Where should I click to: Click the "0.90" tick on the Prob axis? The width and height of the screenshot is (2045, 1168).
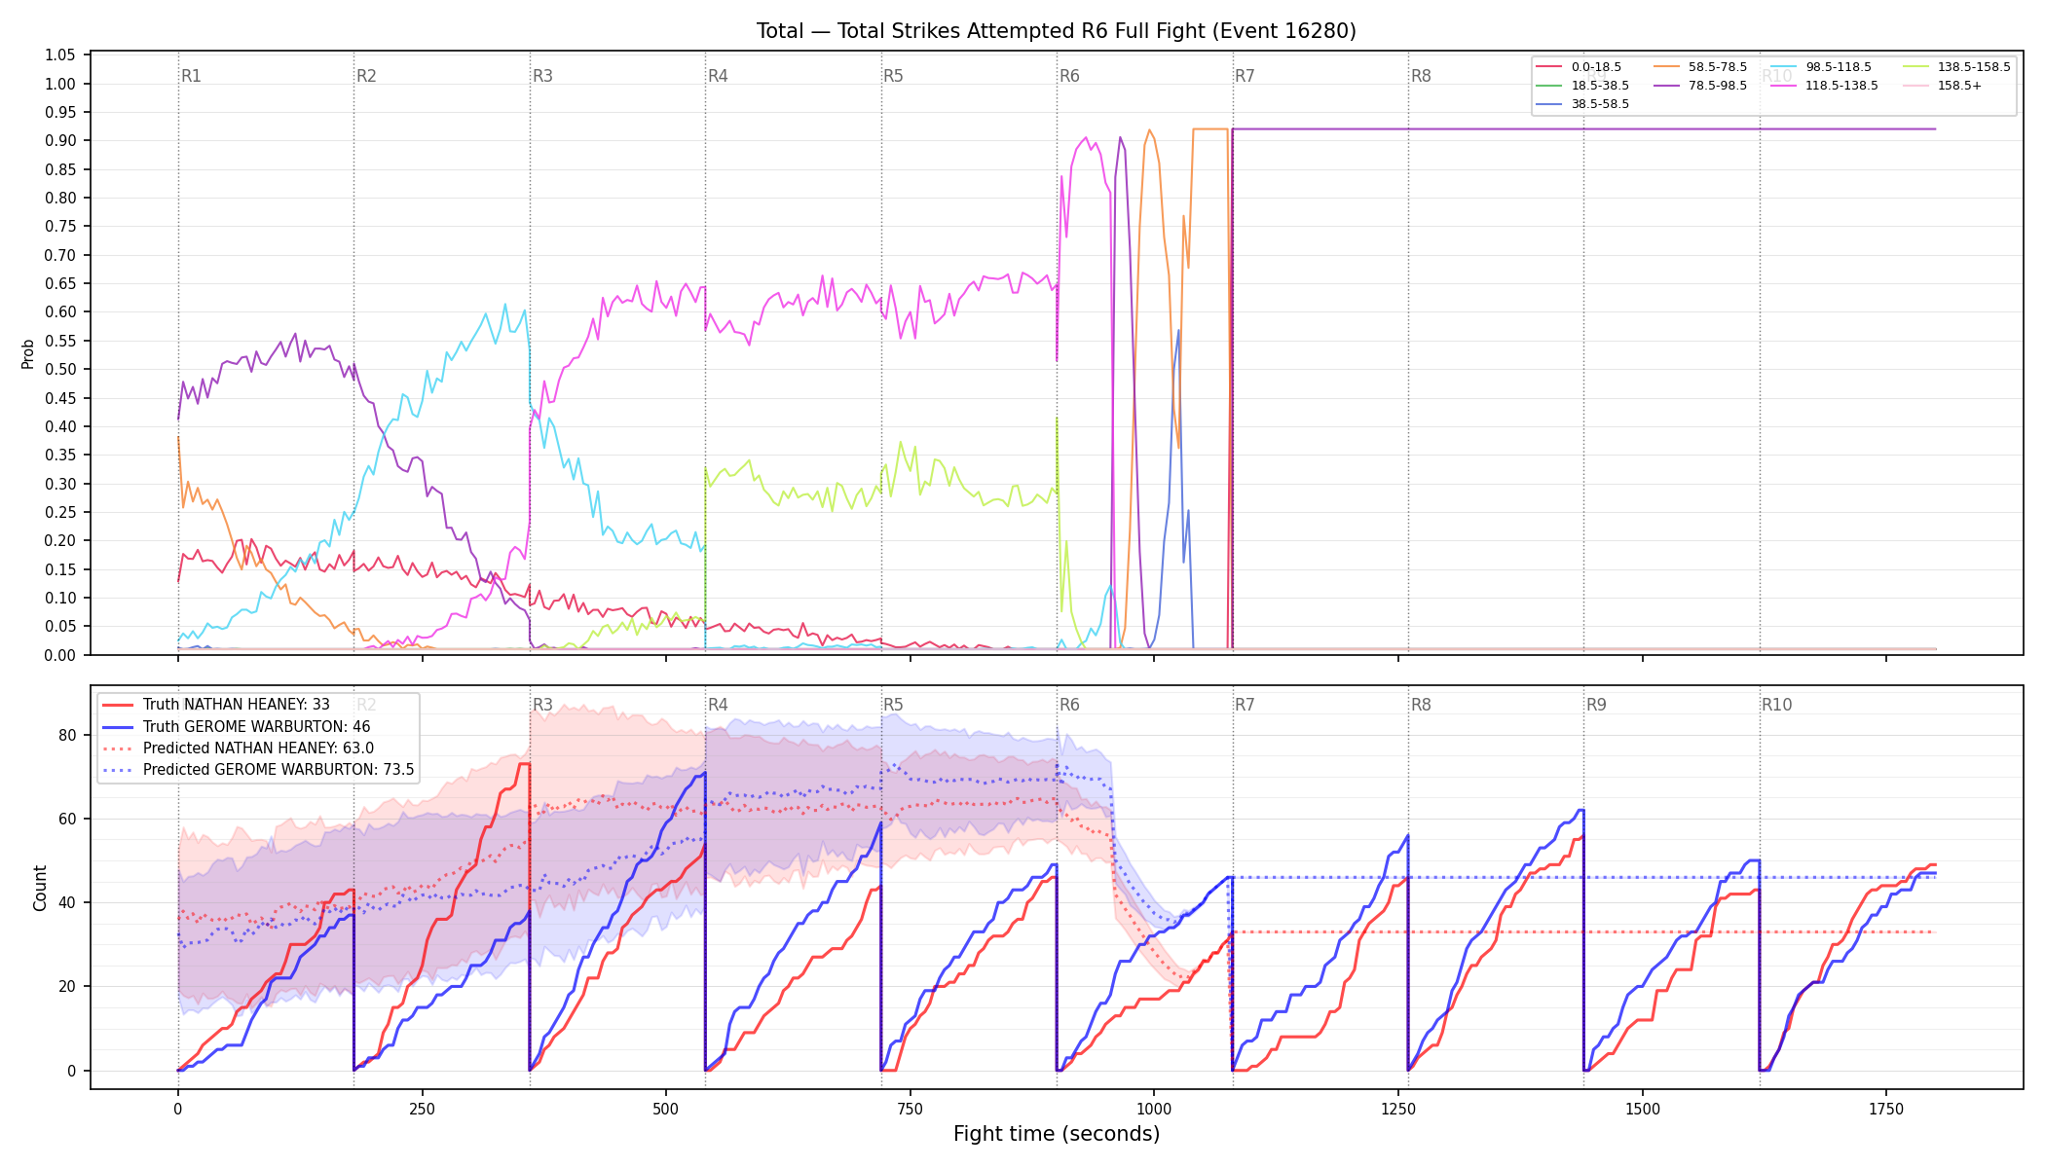tap(60, 141)
